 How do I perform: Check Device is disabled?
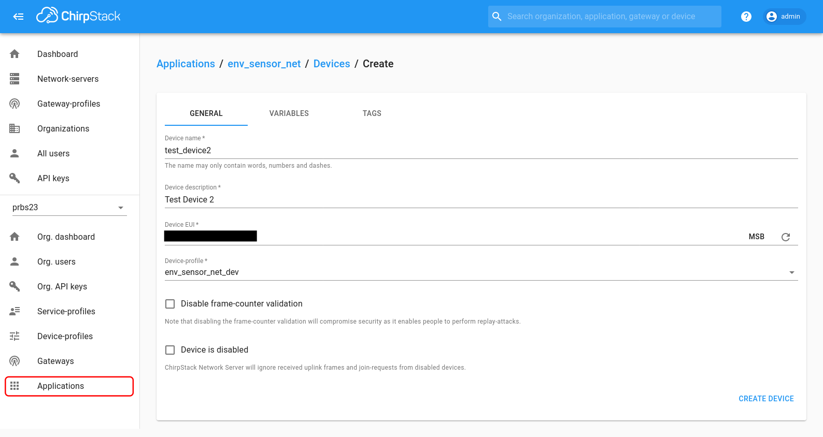(170, 350)
